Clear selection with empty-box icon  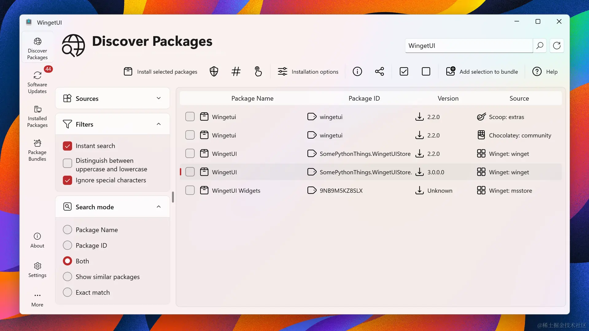[x=426, y=71]
